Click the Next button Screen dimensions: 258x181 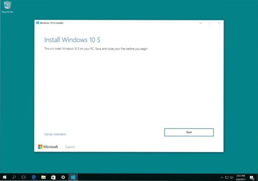189,132
